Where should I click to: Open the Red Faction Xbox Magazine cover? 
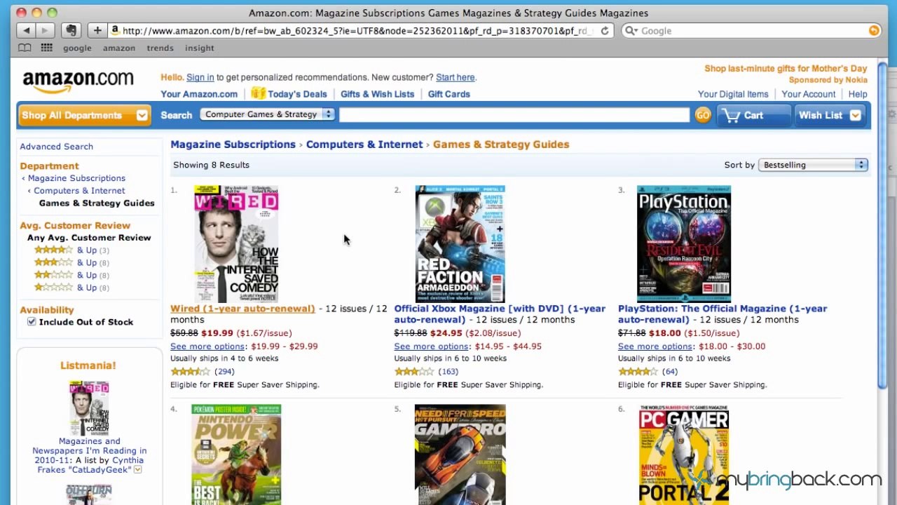tap(460, 244)
